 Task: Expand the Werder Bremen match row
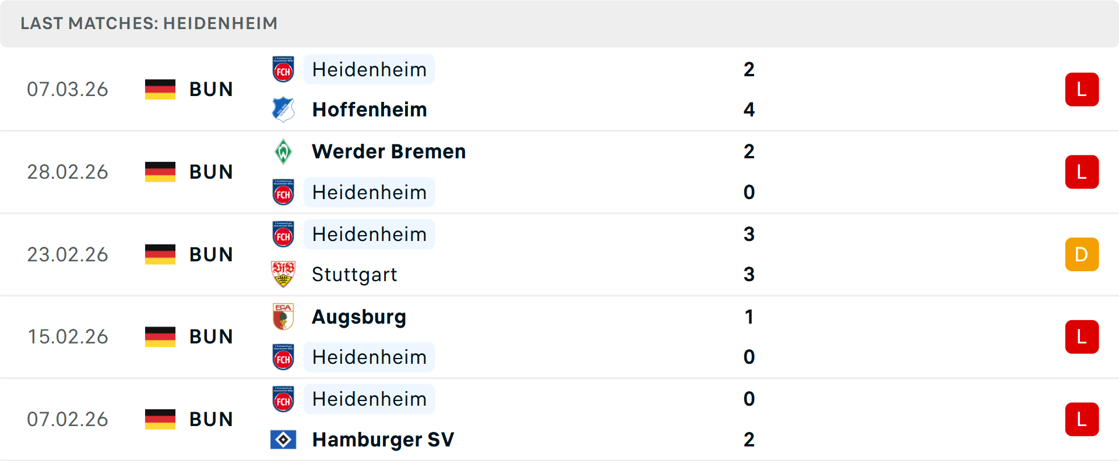559,172
